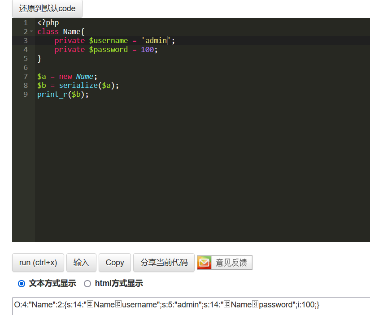This screenshot has width=370, height=315.
Task: Click closing brace on line 5
Action: [x=39, y=58]
